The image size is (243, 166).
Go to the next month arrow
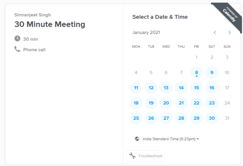[230, 32]
